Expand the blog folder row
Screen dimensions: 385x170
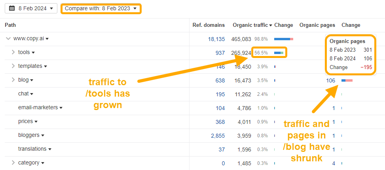13,80
